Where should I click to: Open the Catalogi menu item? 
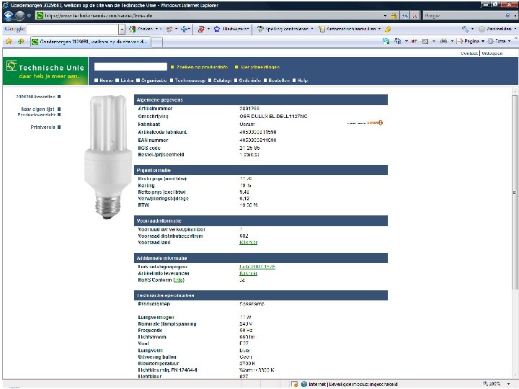tap(220, 81)
